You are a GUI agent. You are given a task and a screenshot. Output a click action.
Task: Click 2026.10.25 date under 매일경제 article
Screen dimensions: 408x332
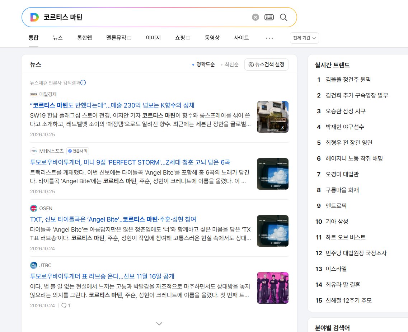pyautogui.click(x=42, y=134)
